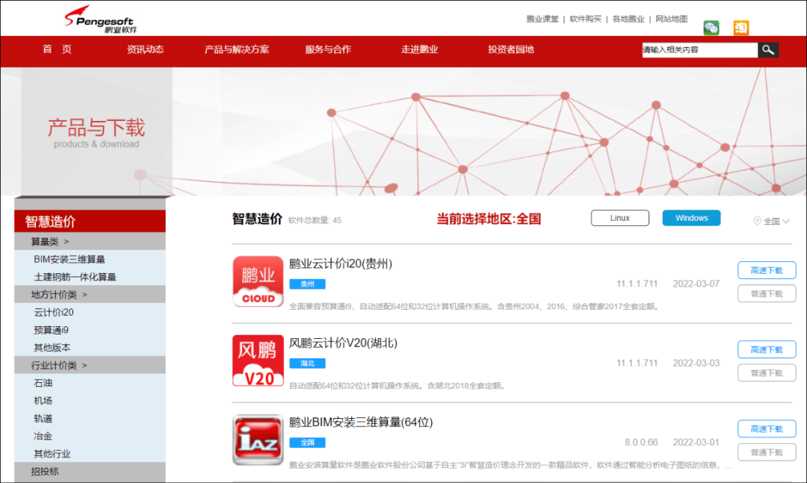This screenshot has height=483, width=807.
Task: Select 轨道 in sidebar
Action: 43,418
